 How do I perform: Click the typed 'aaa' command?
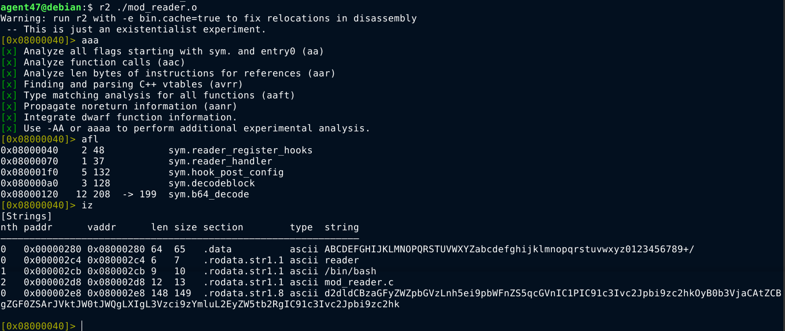click(x=90, y=41)
